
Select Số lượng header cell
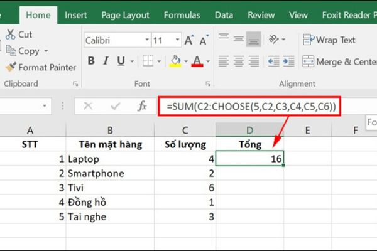(185, 144)
